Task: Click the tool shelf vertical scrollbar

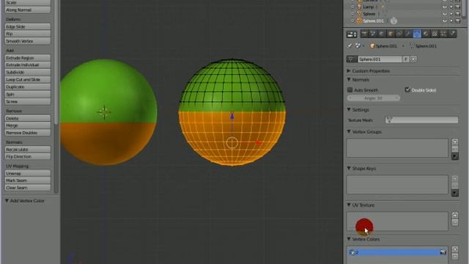Action: (56, 62)
